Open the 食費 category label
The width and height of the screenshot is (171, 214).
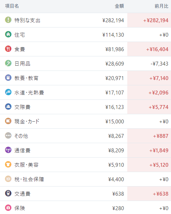(20, 49)
